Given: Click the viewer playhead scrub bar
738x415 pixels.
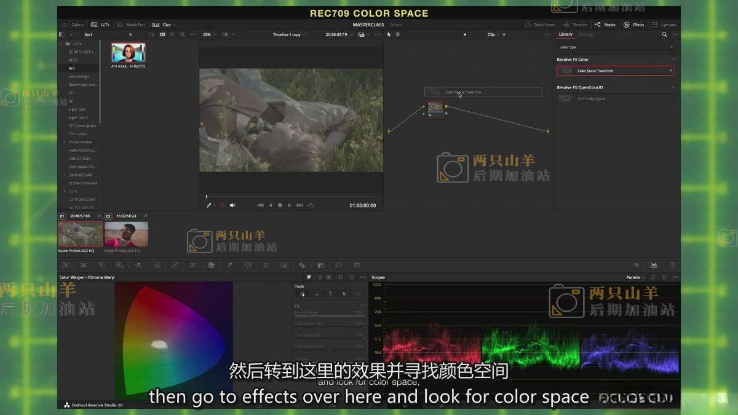Looking at the screenshot, I should (x=290, y=197).
